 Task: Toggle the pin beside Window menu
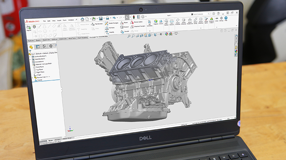point(76,20)
